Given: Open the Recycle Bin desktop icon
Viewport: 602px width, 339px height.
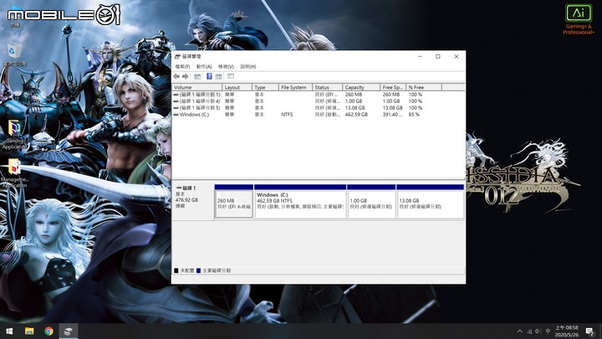Looking at the screenshot, I should 14,54.
